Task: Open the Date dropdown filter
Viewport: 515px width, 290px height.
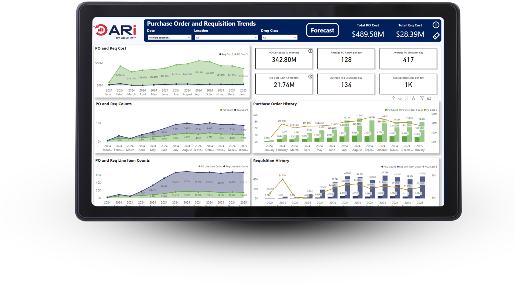Action: point(169,38)
